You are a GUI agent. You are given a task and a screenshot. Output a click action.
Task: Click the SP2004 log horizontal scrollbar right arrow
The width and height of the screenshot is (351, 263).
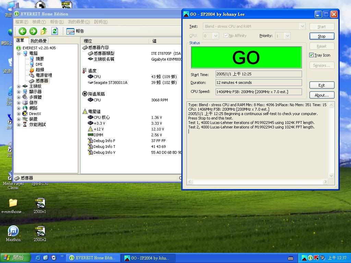click(326, 181)
